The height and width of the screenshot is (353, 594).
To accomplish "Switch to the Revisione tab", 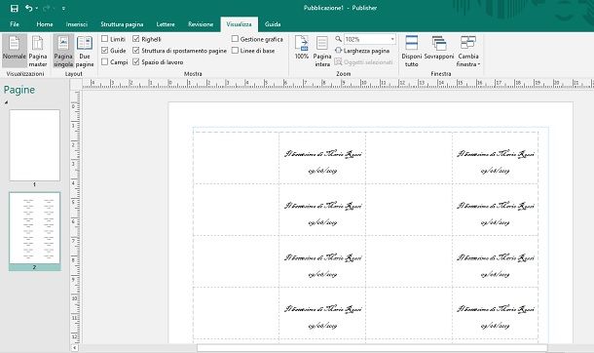I will [x=201, y=24].
